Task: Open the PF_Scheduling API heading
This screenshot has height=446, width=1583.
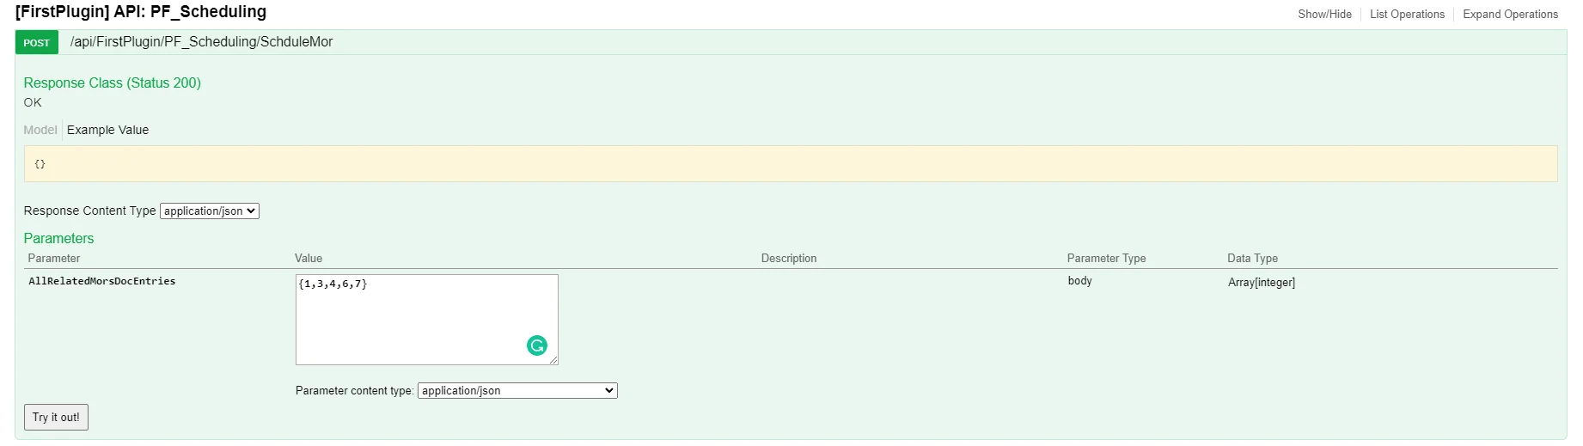Action: click(x=141, y=12)
